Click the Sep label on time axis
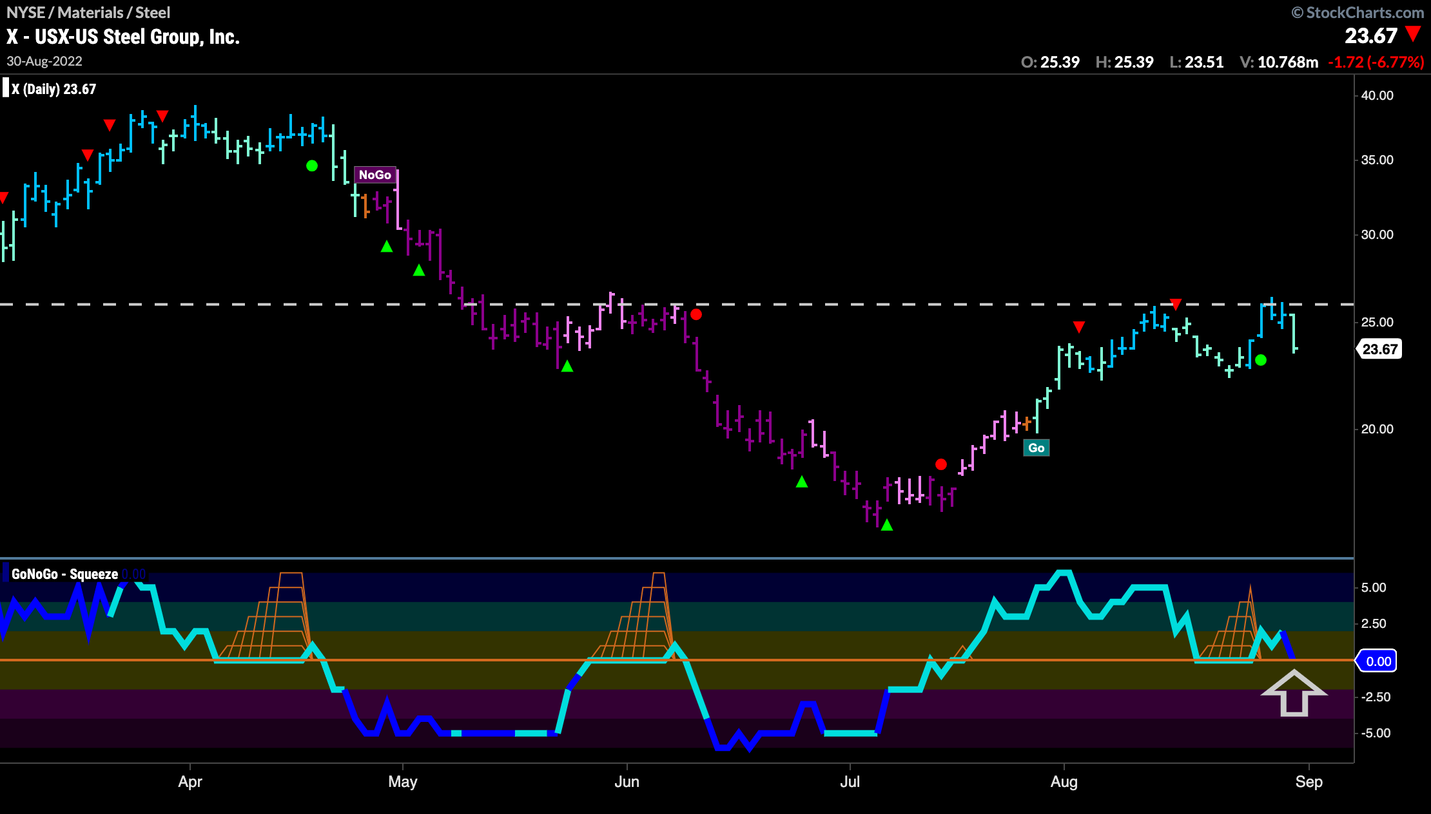1431x814 pixels. tap(1309, 781)
